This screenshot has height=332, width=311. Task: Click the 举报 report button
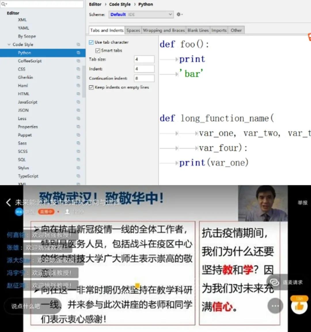coord(302,203)
